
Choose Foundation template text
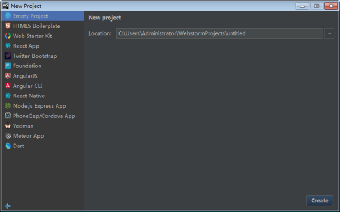click(x=27, y=66)
